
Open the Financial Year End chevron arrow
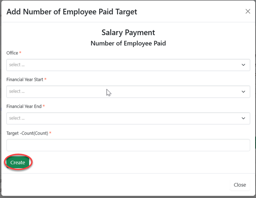(243, 118)
